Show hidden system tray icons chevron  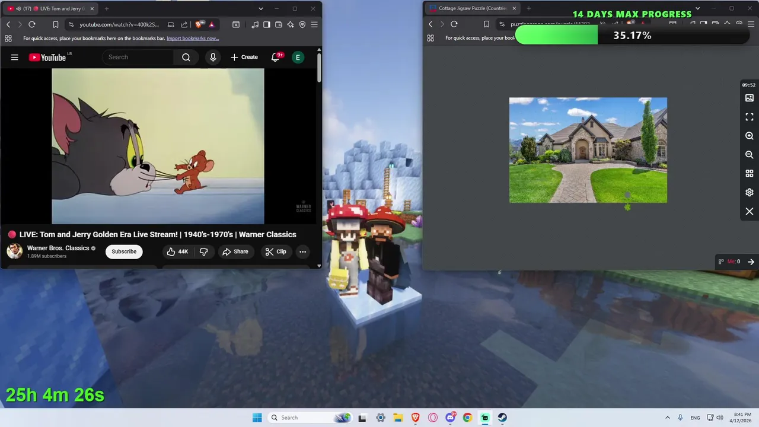(x=668, y=418)
